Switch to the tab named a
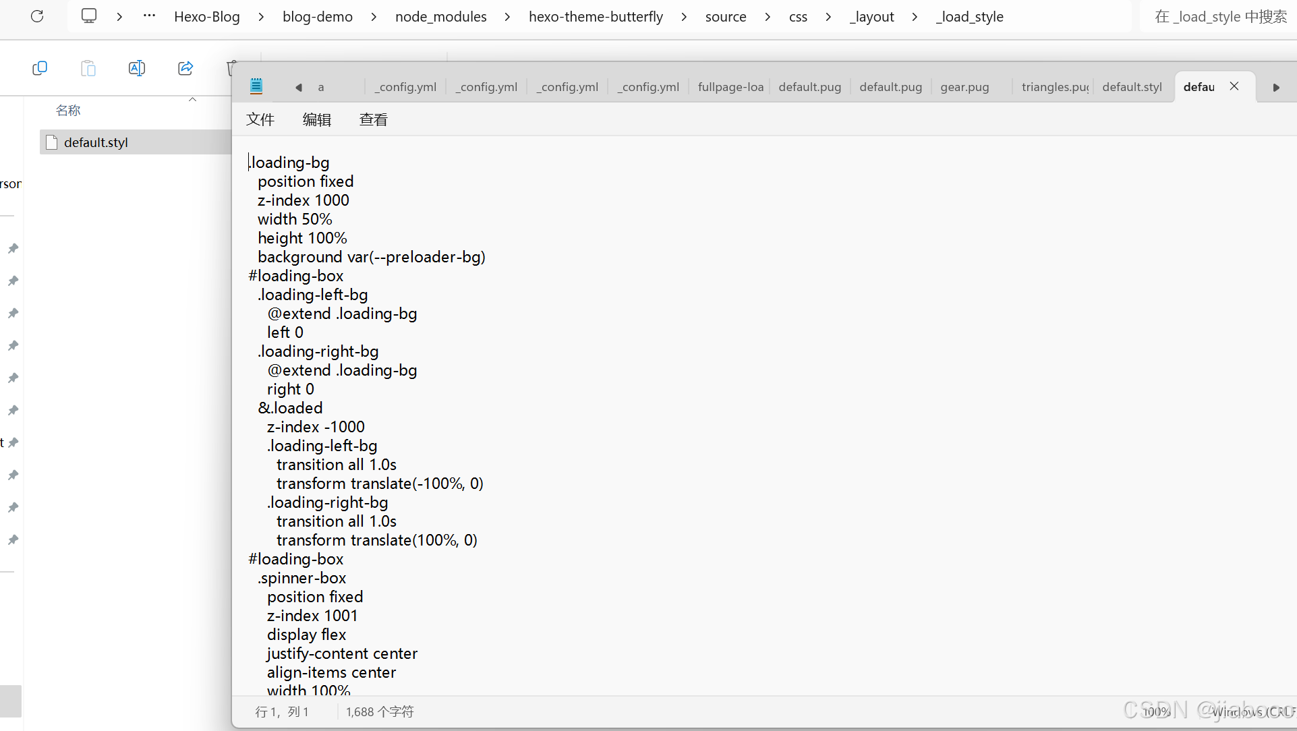Screen dimensions: 1297x731 click(321, 87)
